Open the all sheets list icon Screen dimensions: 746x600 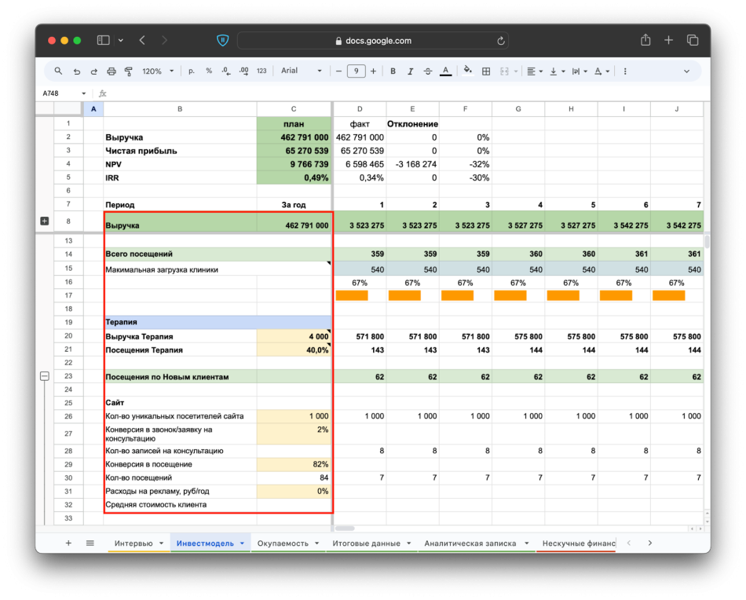90,543
